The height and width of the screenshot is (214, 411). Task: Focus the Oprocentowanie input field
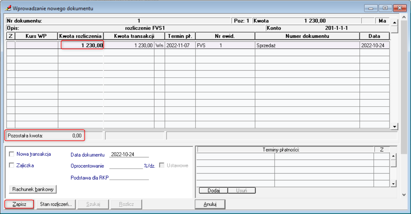pyautogui.click(x=126, y=166)
